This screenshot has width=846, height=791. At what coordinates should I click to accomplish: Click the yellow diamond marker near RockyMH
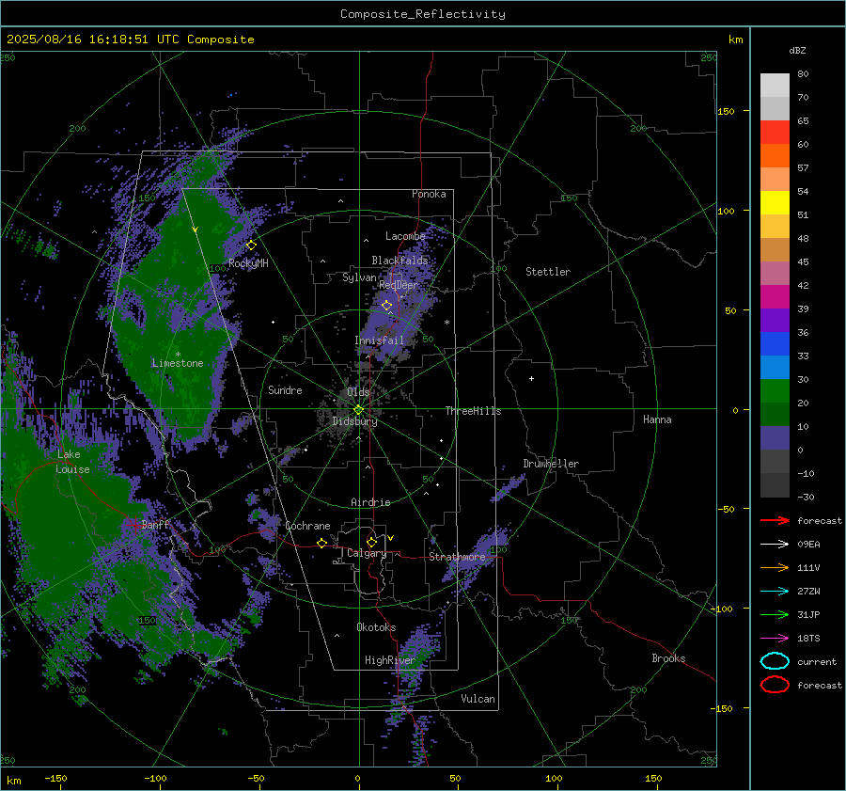pyautogui.click(x=251, y=245)
